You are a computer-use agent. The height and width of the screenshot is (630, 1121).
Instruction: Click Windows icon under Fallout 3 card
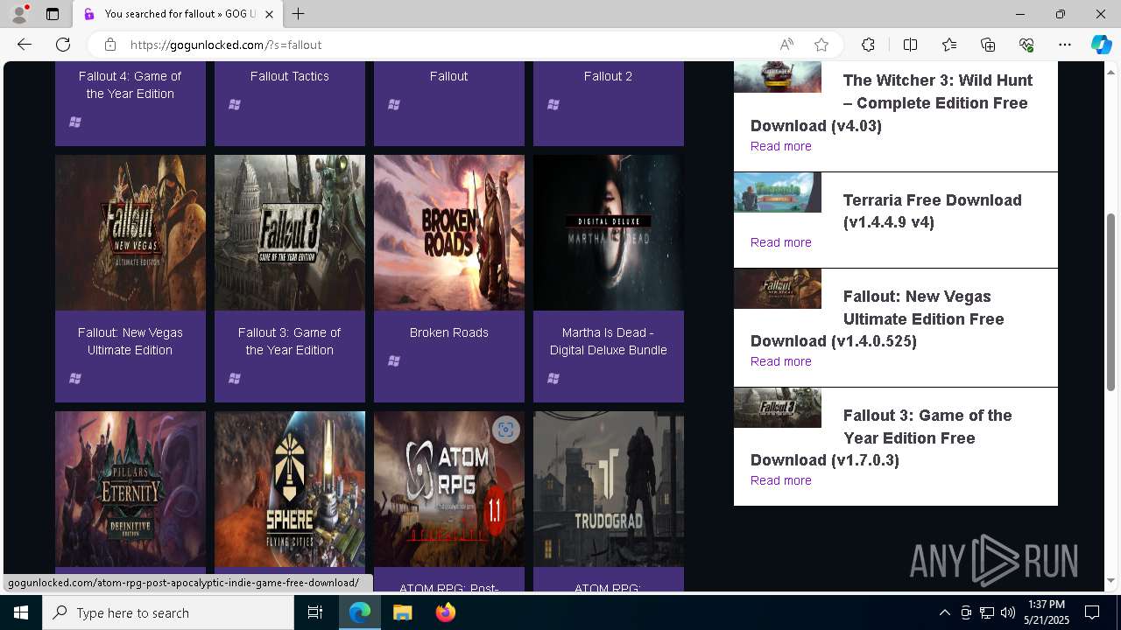(235, 378)
